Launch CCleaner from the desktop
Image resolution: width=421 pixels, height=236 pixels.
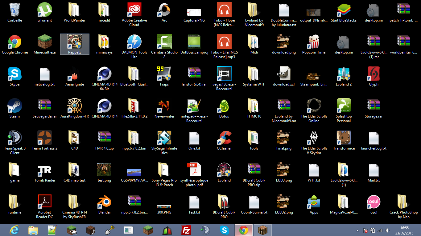224,140
